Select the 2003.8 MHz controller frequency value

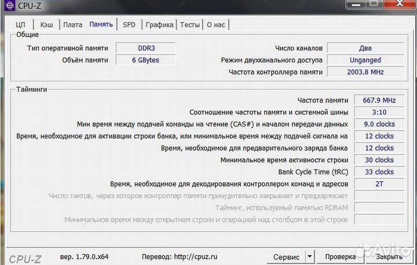click(x=365, y=72)
